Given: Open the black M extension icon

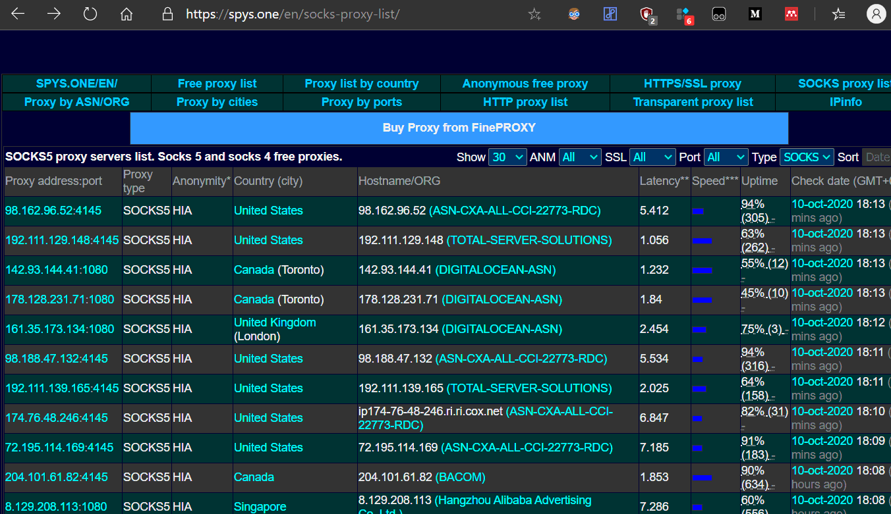Looking at the screenshot, I should tap(755, 14).
